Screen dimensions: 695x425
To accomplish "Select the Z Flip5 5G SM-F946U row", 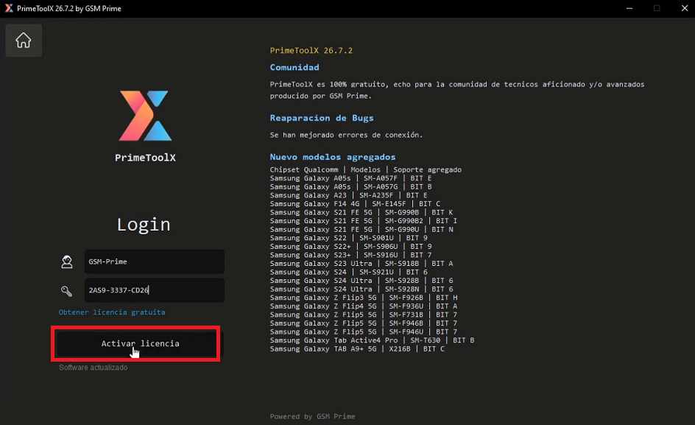I will point(364,332).
